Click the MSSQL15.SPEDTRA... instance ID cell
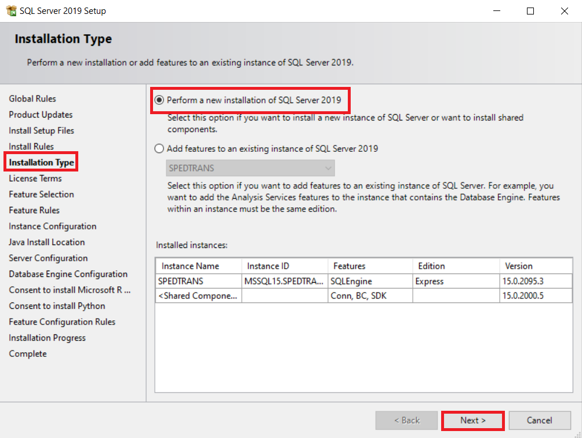582x438 pixels. pyautogui.click(x=285, y=281)
